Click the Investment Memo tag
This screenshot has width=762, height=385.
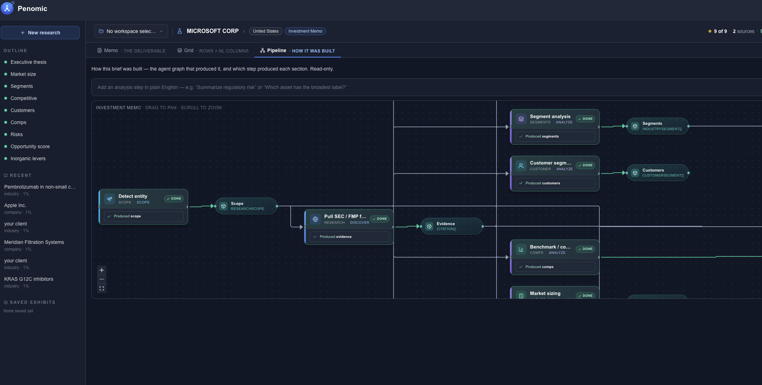[305, 31]
